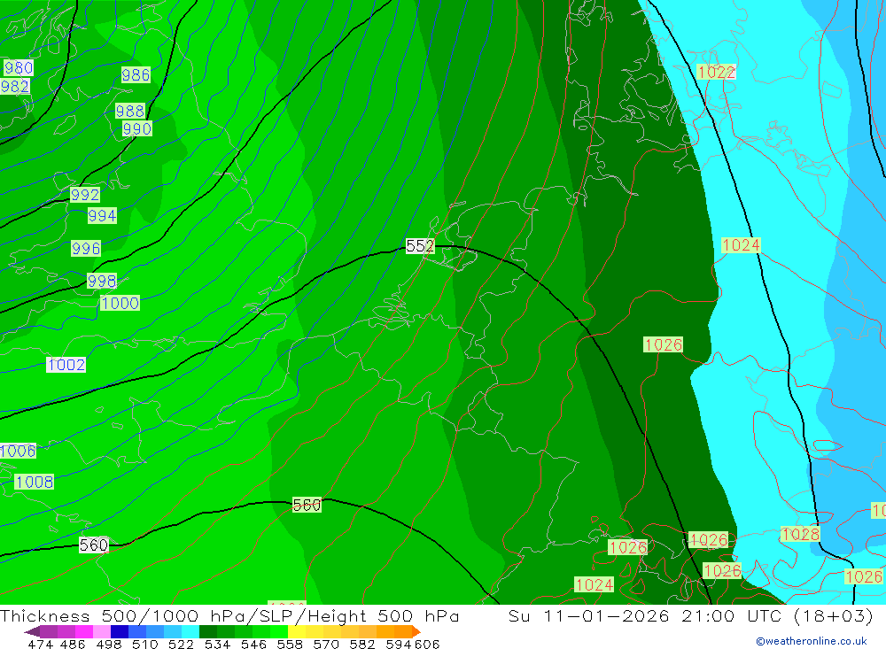Click the 1006 isobar label
The image size is (886, 649).
(18, 452)
